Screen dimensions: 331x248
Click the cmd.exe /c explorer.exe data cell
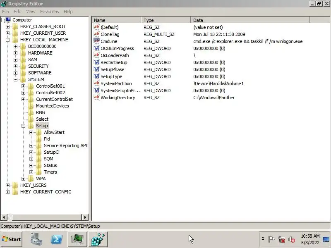click(x=248, y=41)
